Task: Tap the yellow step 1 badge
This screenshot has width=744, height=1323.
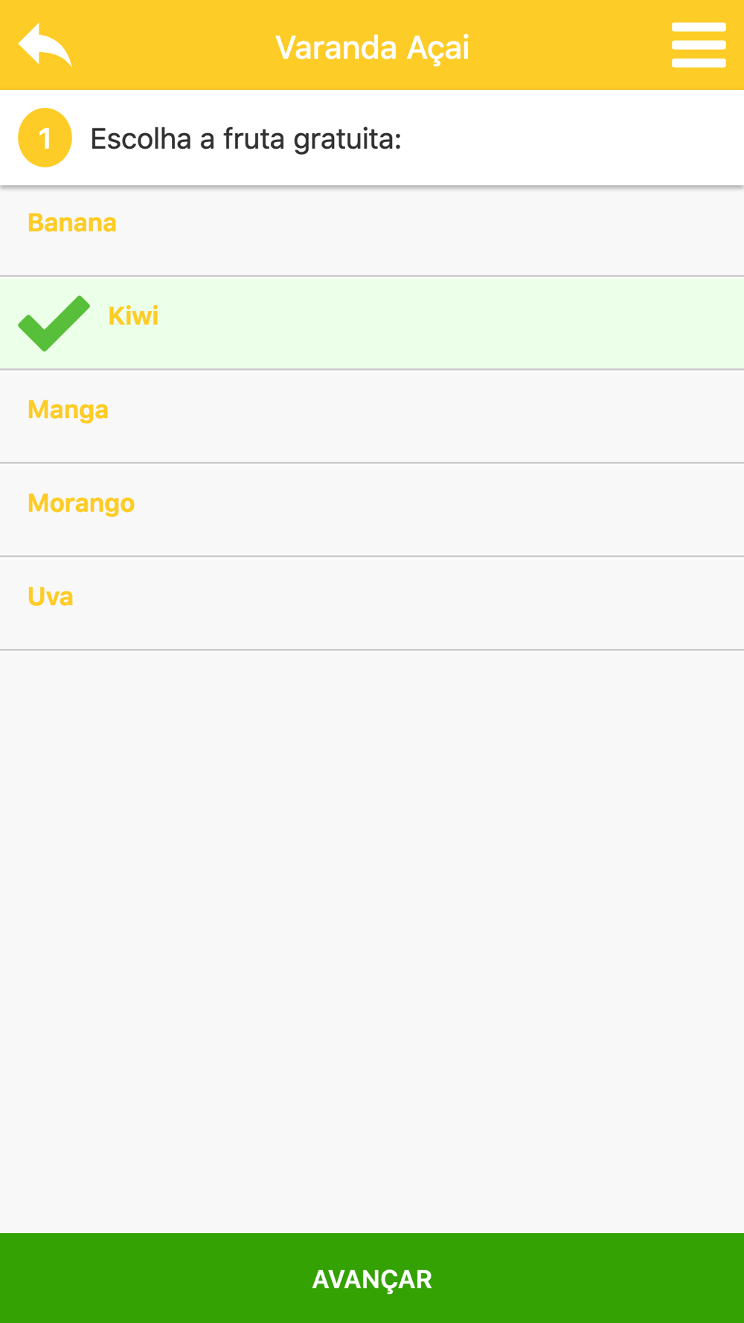Action: point(45,138)
